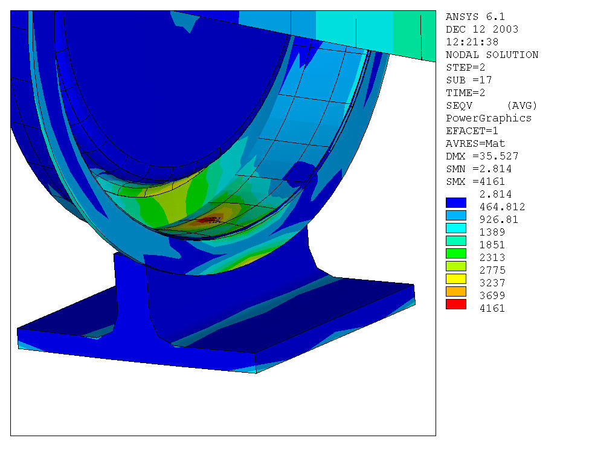Select the dark blue 464.812 legend swatch

[x=456, y=202]
